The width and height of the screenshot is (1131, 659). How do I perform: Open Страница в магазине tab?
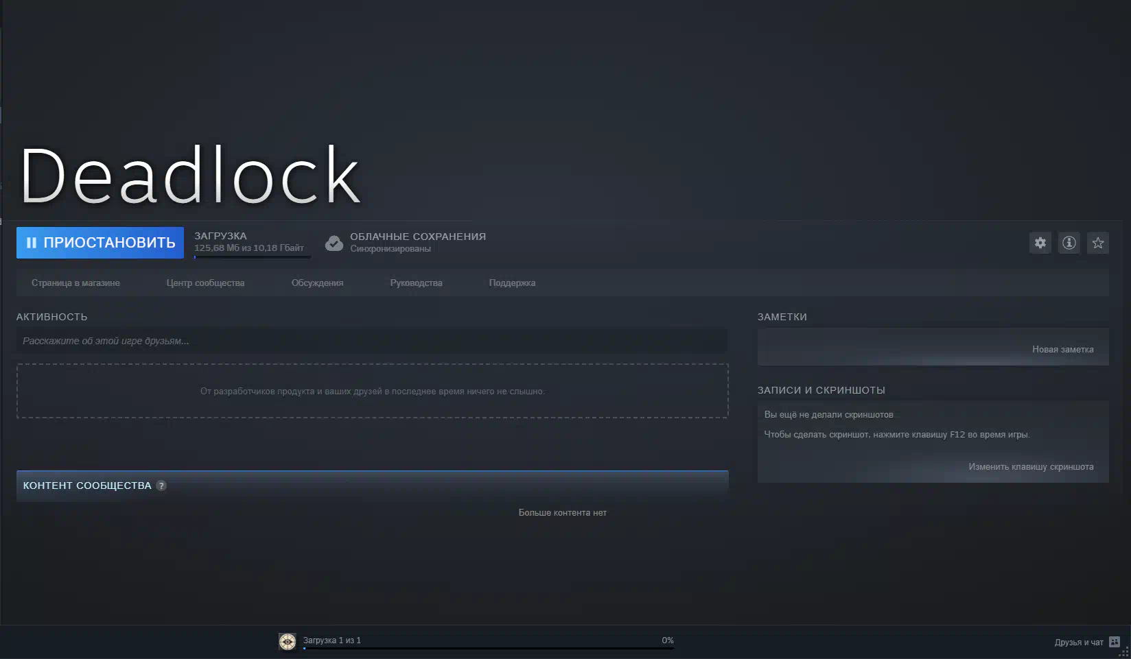(75, 283)
